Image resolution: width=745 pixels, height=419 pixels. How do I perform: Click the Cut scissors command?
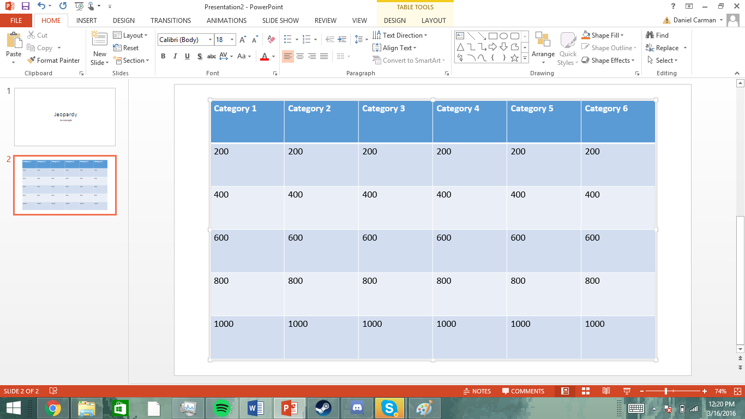[38, 35]
